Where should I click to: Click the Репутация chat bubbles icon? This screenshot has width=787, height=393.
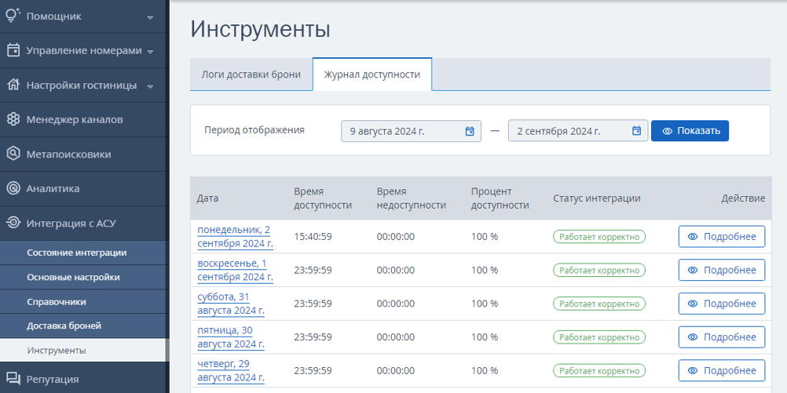13,379
